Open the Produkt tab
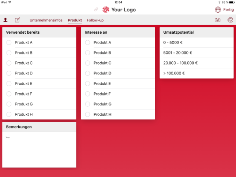Screen dimensions: 236x177 tap(75, 20)
